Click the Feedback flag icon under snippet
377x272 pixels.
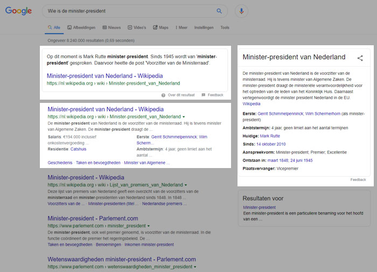pos(204,95)
